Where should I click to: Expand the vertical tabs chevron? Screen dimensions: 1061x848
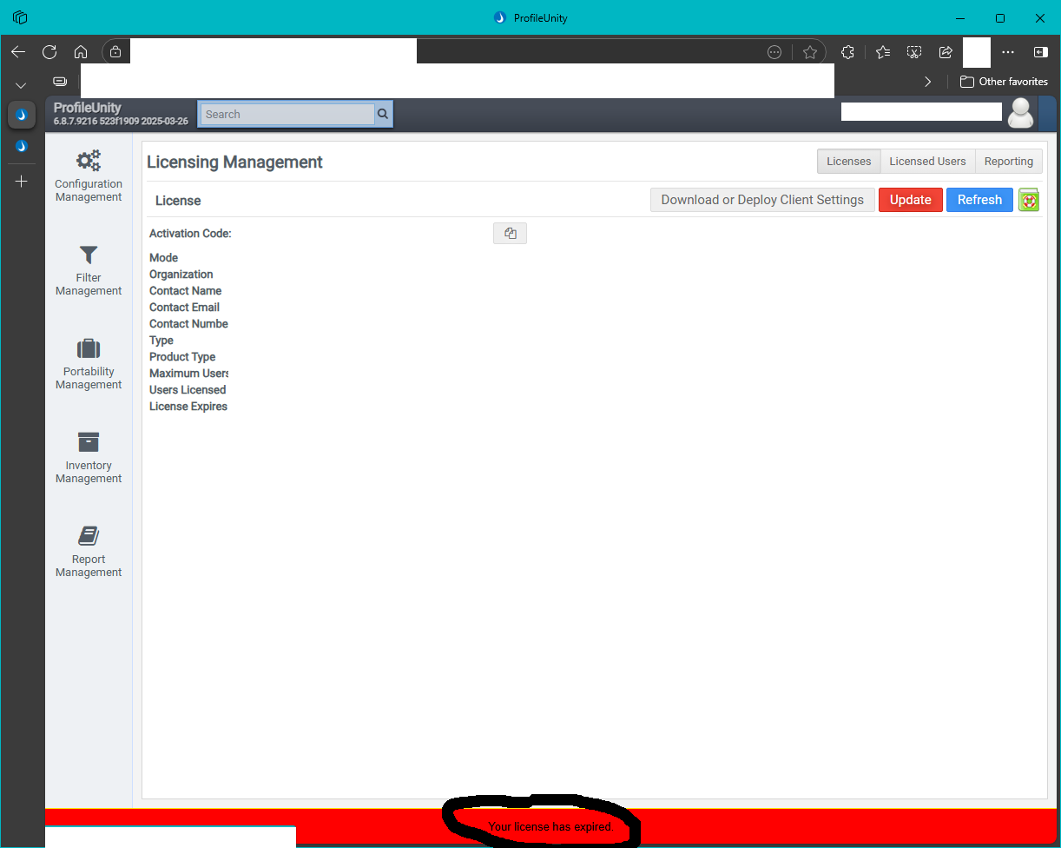[x=21, y=85]
